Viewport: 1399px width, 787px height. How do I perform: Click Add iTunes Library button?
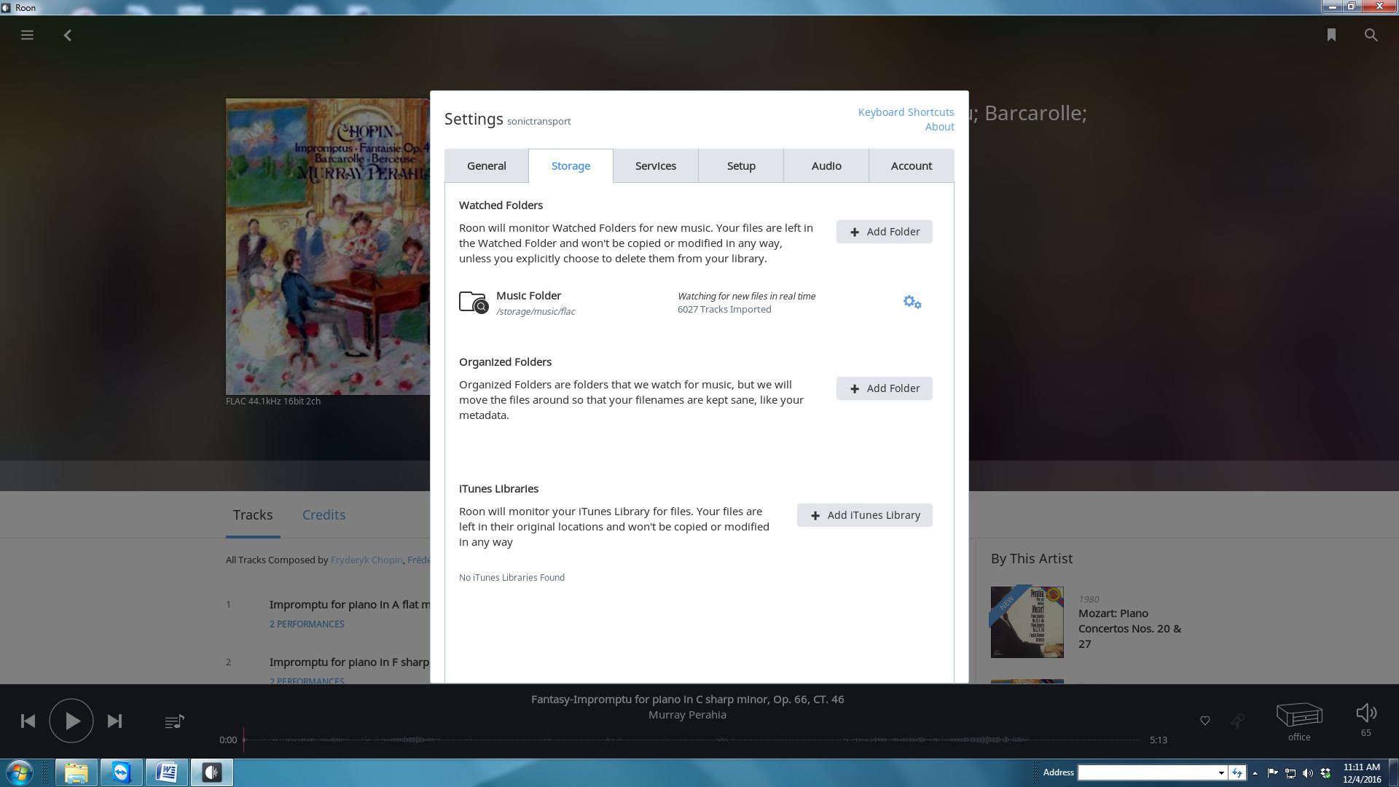864,515
